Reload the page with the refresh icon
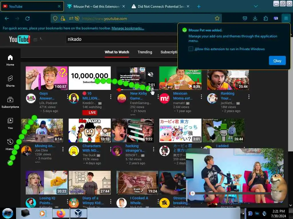This screenshot has width=293, height=219. [x=27, y=19]
